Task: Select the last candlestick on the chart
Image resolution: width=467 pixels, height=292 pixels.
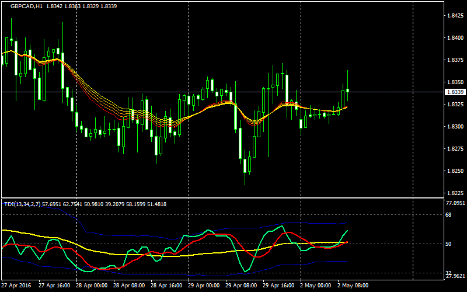Action: tap(347, 91)
